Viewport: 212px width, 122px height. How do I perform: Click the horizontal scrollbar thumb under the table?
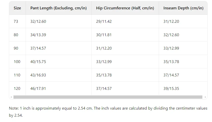point(108,97)
